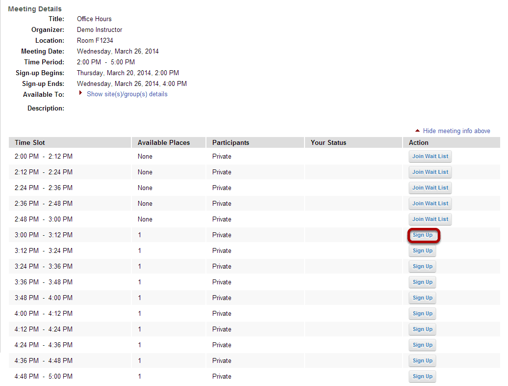Select the 4:48 PM - 5:00 PM time slot text
508x386 pixels.
(x=44, y=377)
